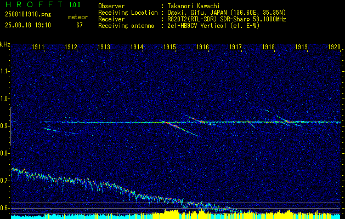Click the date stamp 25.08.18 19:10
Viewport: 345px width, 219px height.
tap(28, 25)
